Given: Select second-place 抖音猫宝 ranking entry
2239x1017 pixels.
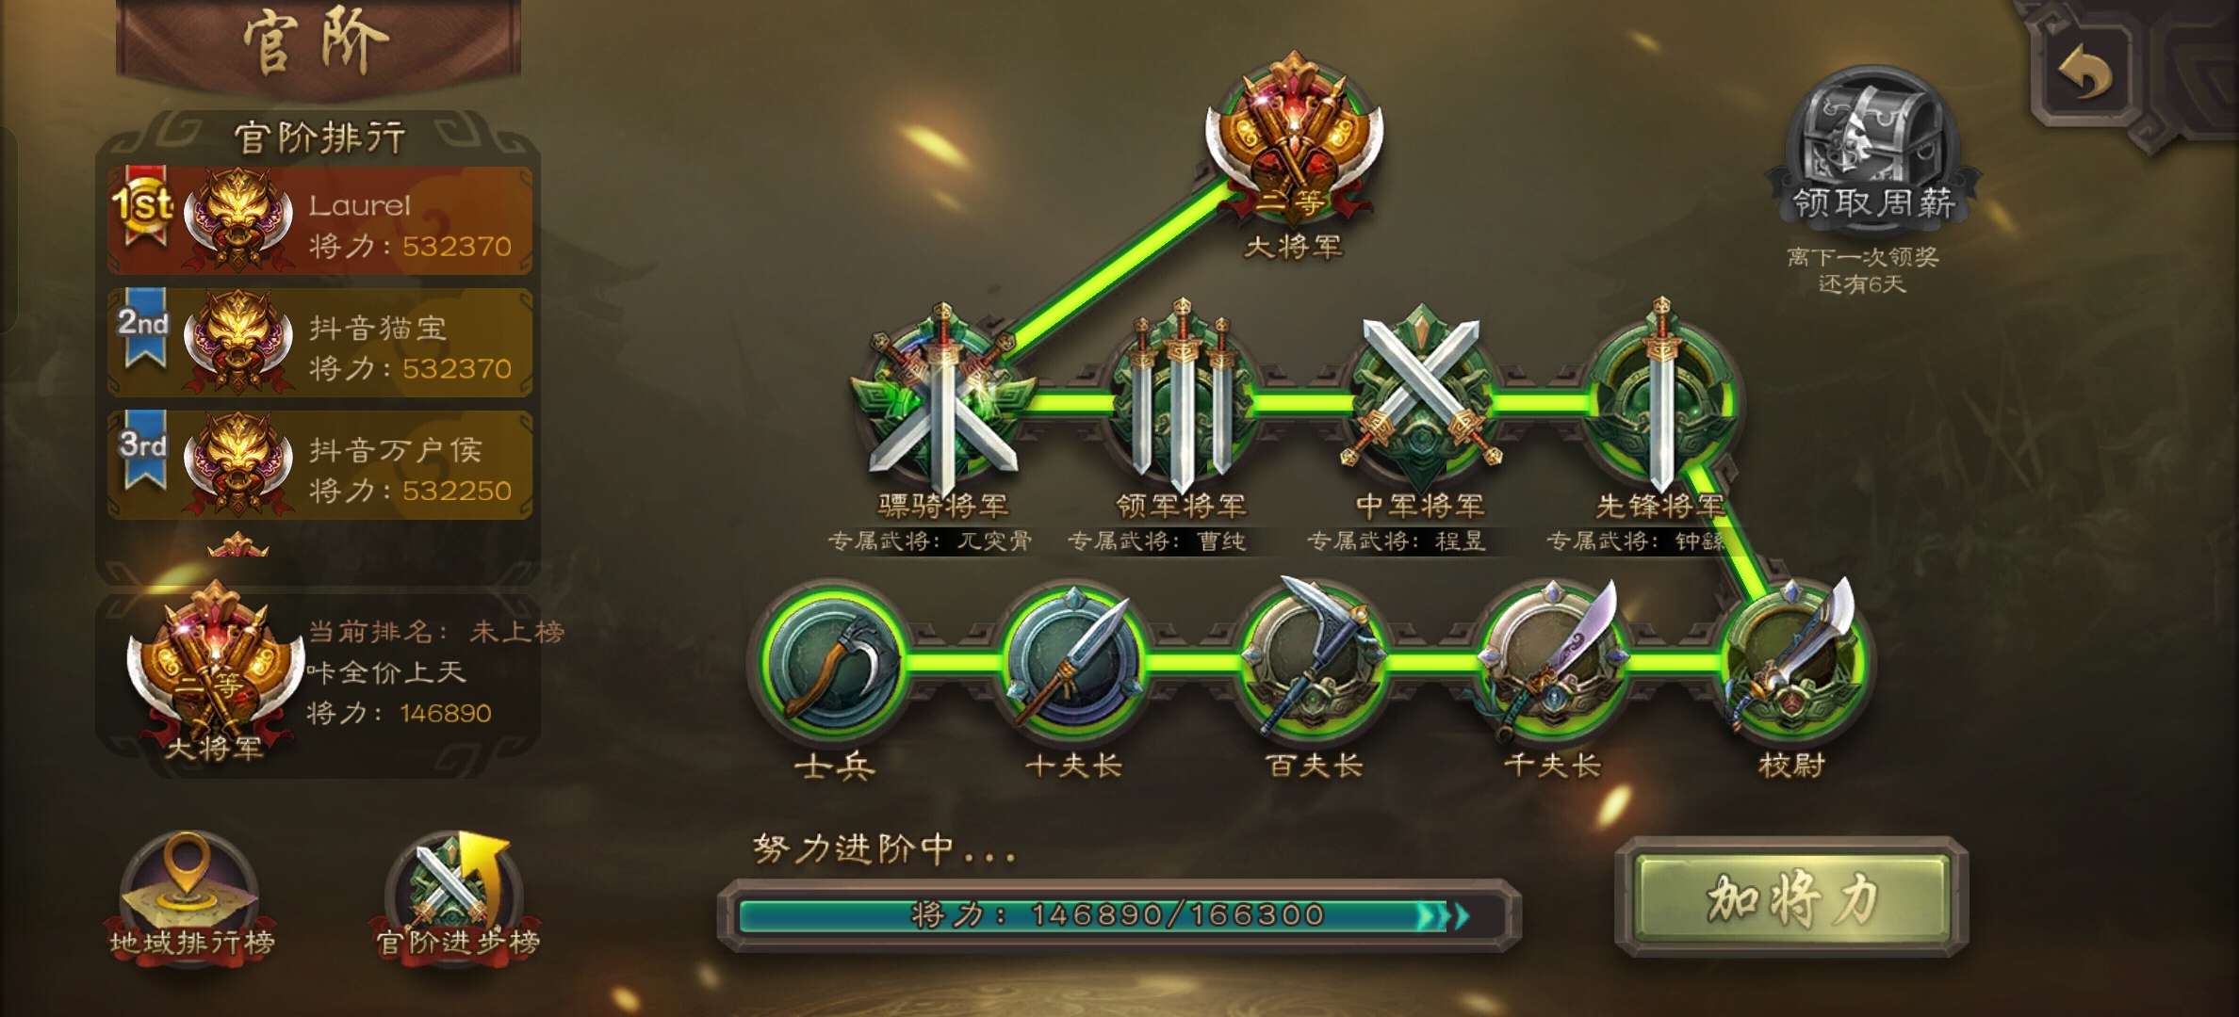Looking at the screenshot, I should [319, 343].
